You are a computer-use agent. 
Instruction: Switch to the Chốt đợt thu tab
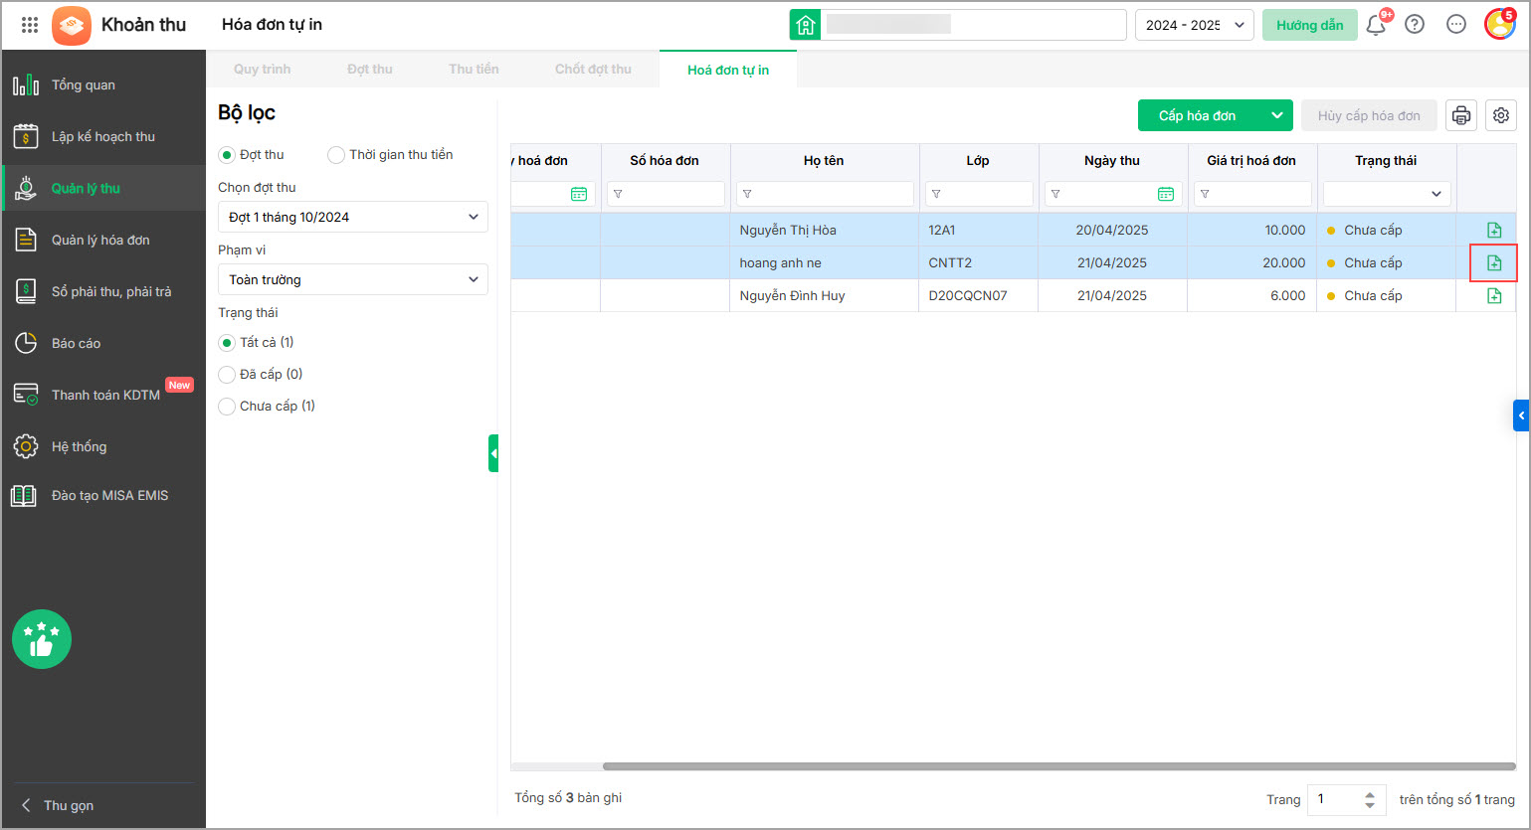pos(593,69)
